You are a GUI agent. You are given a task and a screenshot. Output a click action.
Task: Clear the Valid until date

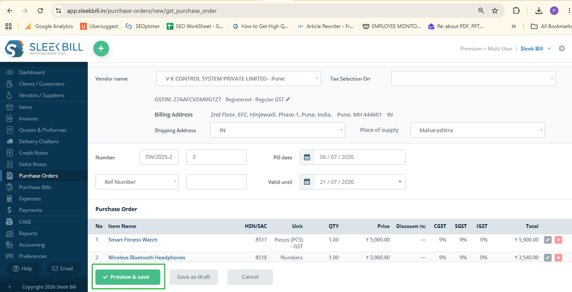(x=400, y=181)
